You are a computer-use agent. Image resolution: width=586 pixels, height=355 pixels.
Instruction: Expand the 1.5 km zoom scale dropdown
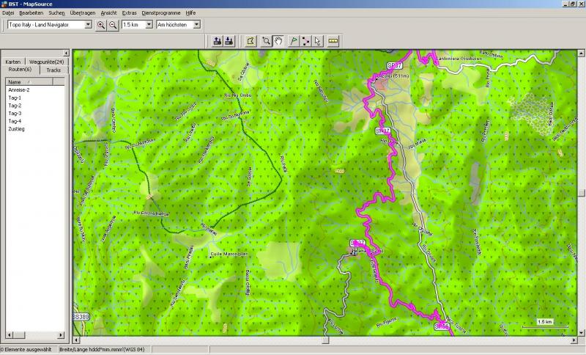(x=149, y=25)
